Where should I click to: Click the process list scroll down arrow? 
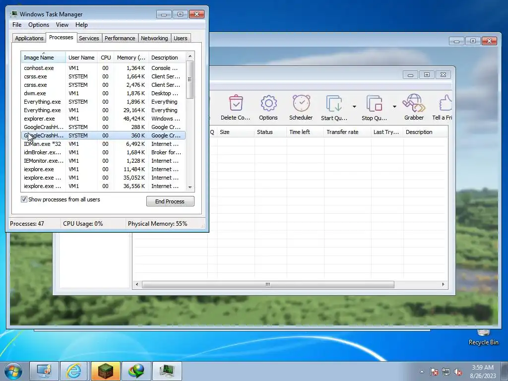pyautogui.click(x=190, y=187)
